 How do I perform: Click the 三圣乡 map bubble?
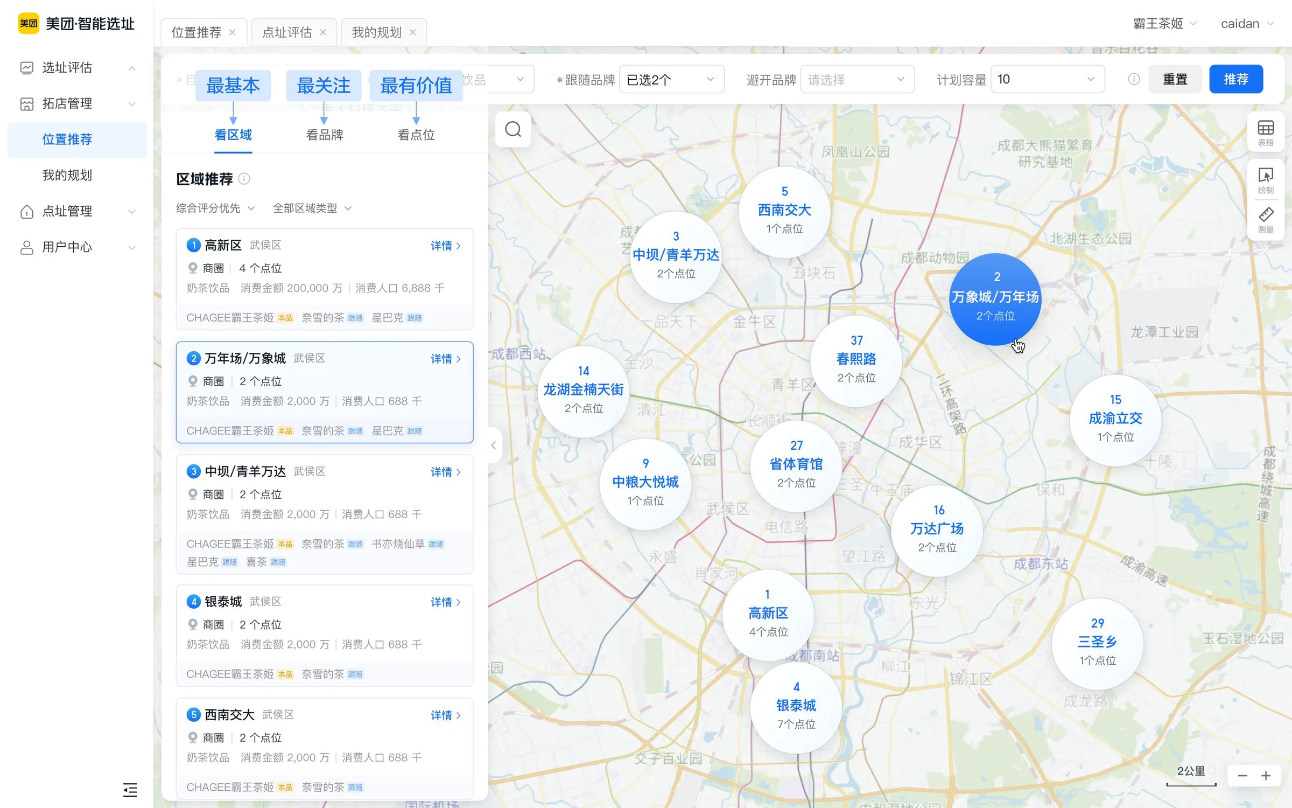(1097, 643)
